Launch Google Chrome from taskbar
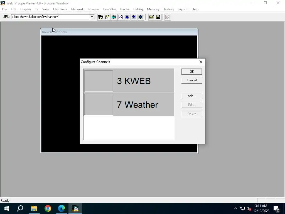This screenshot has height=214, width=285. 48,208
